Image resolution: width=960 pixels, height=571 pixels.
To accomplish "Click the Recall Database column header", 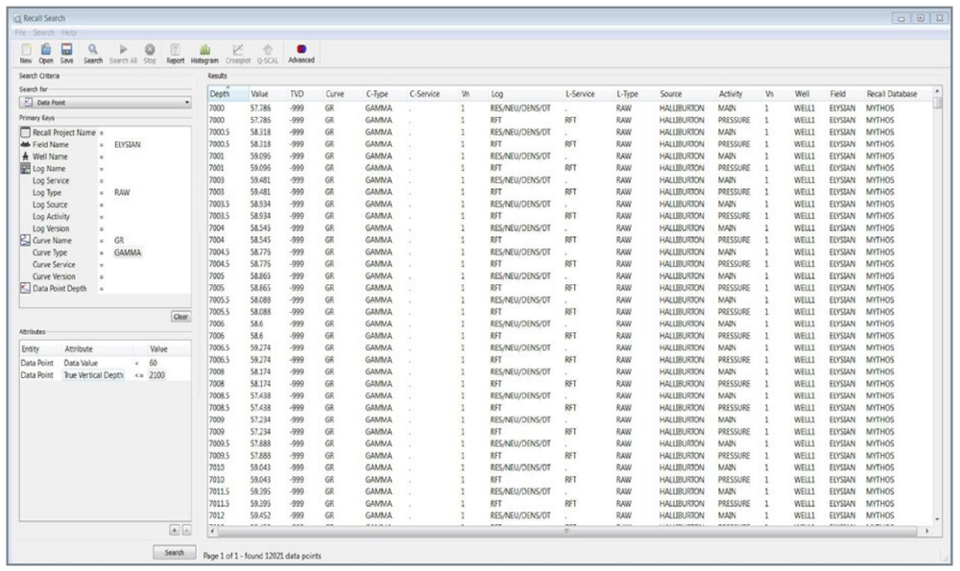I will coord(892,94).
